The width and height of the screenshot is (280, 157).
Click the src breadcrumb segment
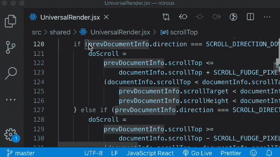point(36,32)
